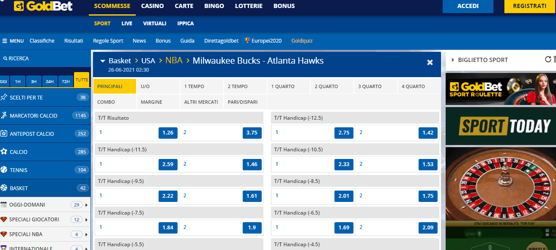Open the Guida link

(x=187, y=41)
